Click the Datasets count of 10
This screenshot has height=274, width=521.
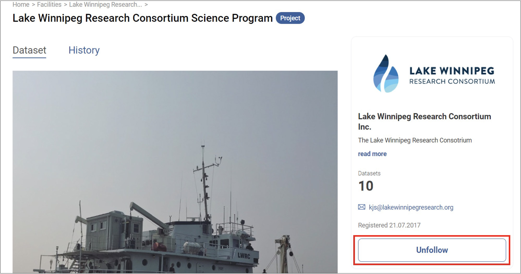(366, 186)
